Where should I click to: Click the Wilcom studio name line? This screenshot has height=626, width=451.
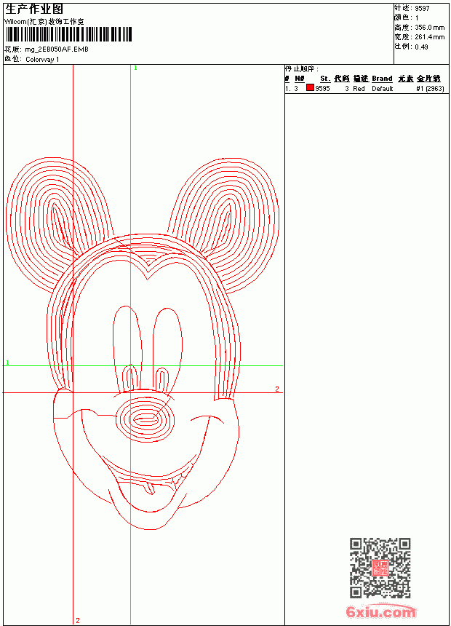click(44, 22)
